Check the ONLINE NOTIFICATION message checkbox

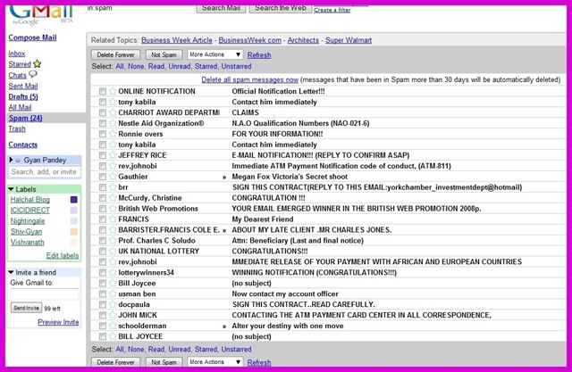(103, 91)
